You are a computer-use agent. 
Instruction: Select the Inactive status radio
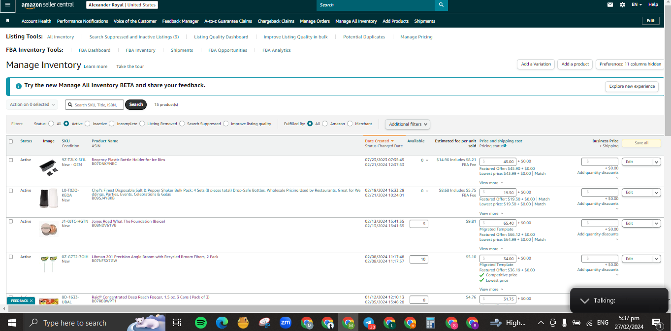click(x=88, y=124)
